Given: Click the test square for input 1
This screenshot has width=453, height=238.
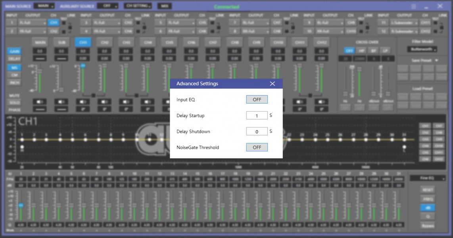Looking at the screenshot, I should [64, 23].
